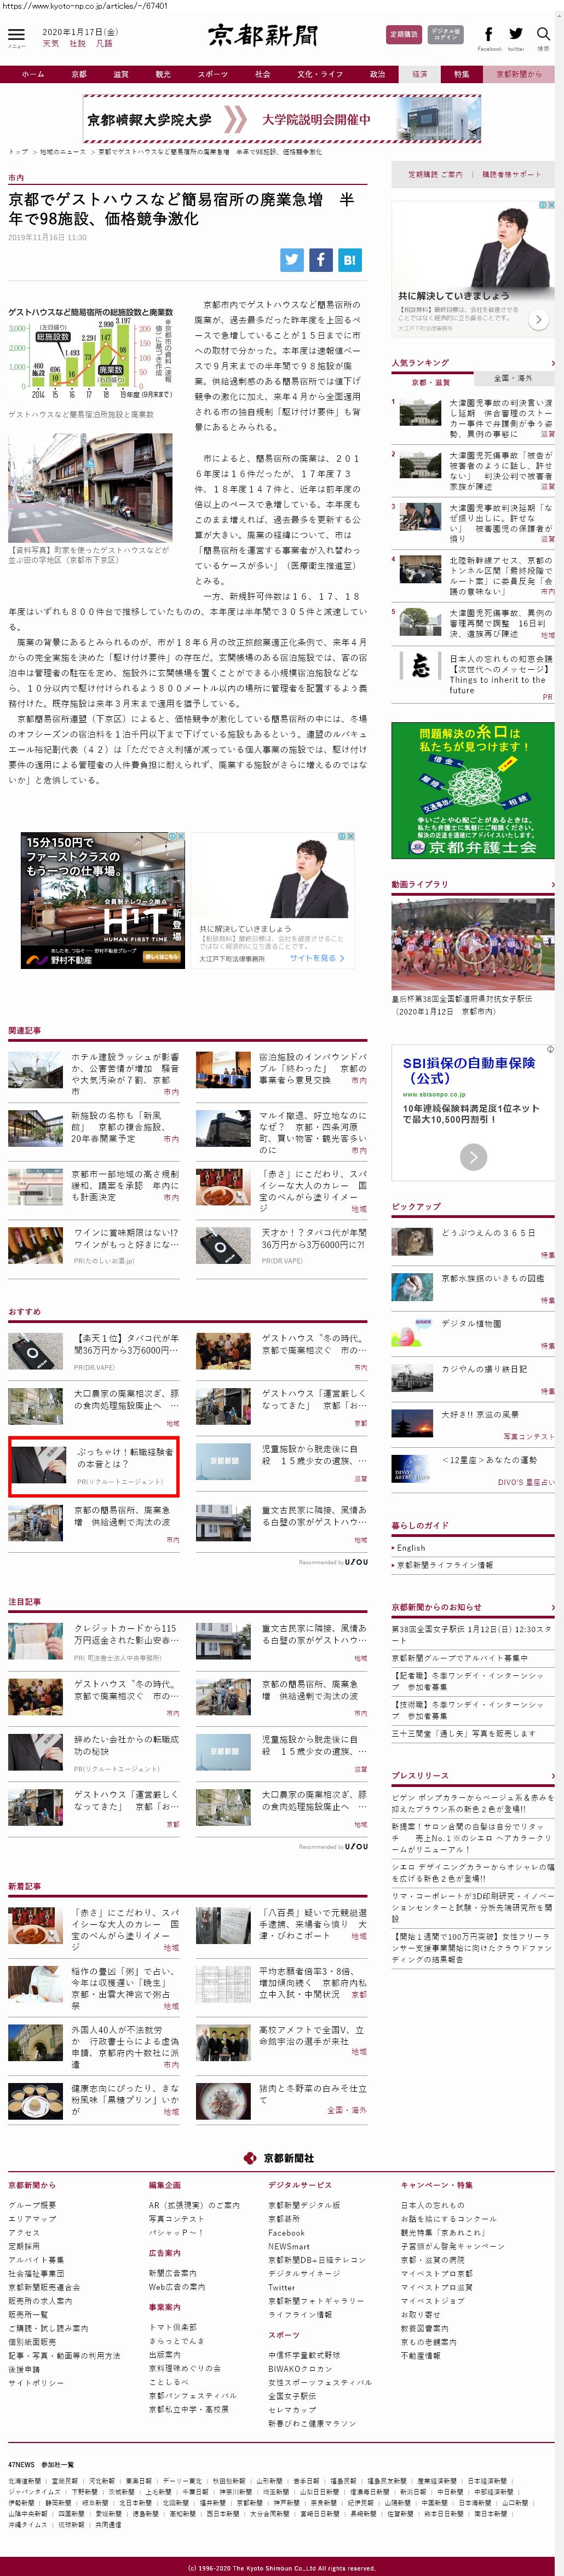Image resolution: width=564 pixels, height=2576 pixels.
Task: Open pickup 京都水族館のいきもの図鑑
Action: click(x=493, y=1278)
